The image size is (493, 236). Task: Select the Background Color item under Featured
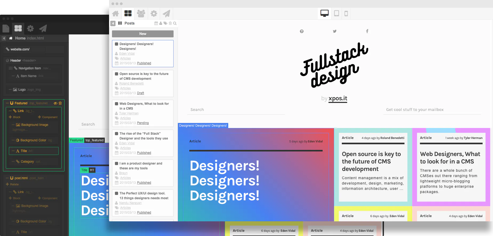(34, 140)
